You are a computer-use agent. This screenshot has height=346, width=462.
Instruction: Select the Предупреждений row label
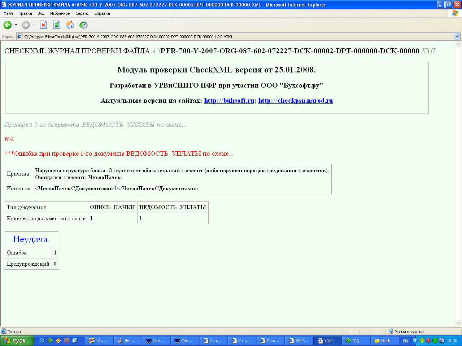point(28,264)
